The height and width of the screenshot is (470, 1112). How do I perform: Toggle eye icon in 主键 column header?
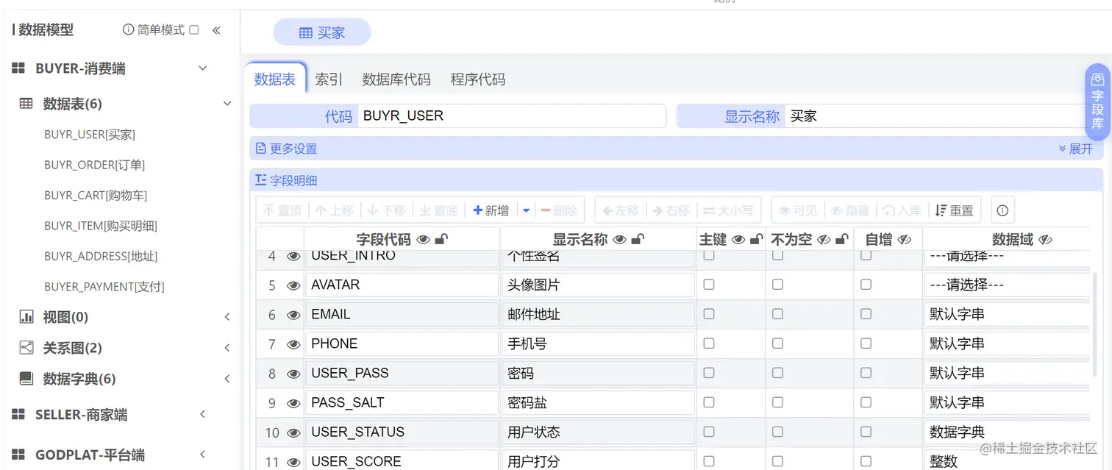[x=738, y=239]
